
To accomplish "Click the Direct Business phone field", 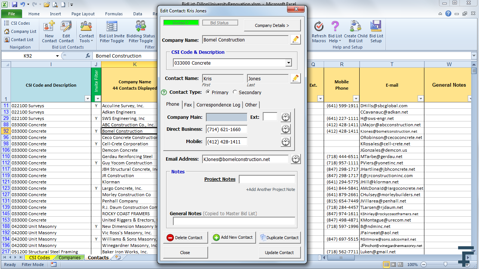I will (x=226, y=129).
